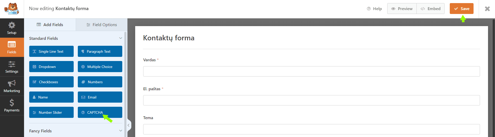Screen dimensions: 495x137
Task: Save the form
Action: pyautogui.click(x=461, y=9)
